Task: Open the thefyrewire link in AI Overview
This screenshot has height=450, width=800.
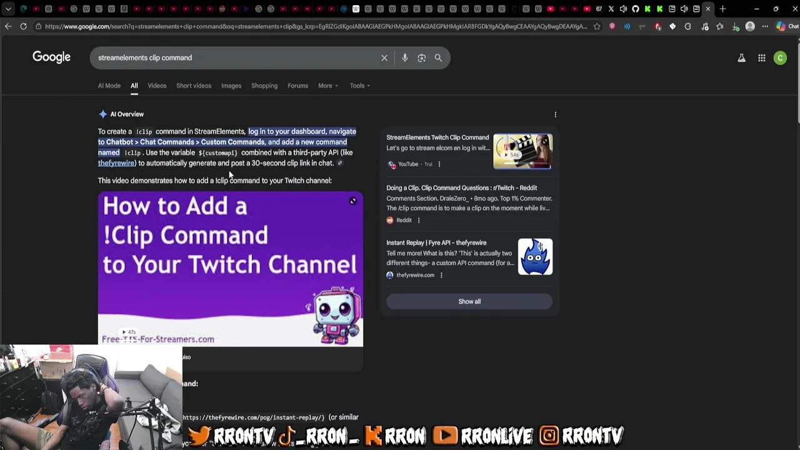Action: [x=116, y=163]
